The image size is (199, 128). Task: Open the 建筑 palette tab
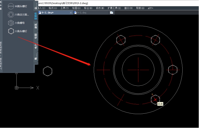tap(36, 27)
